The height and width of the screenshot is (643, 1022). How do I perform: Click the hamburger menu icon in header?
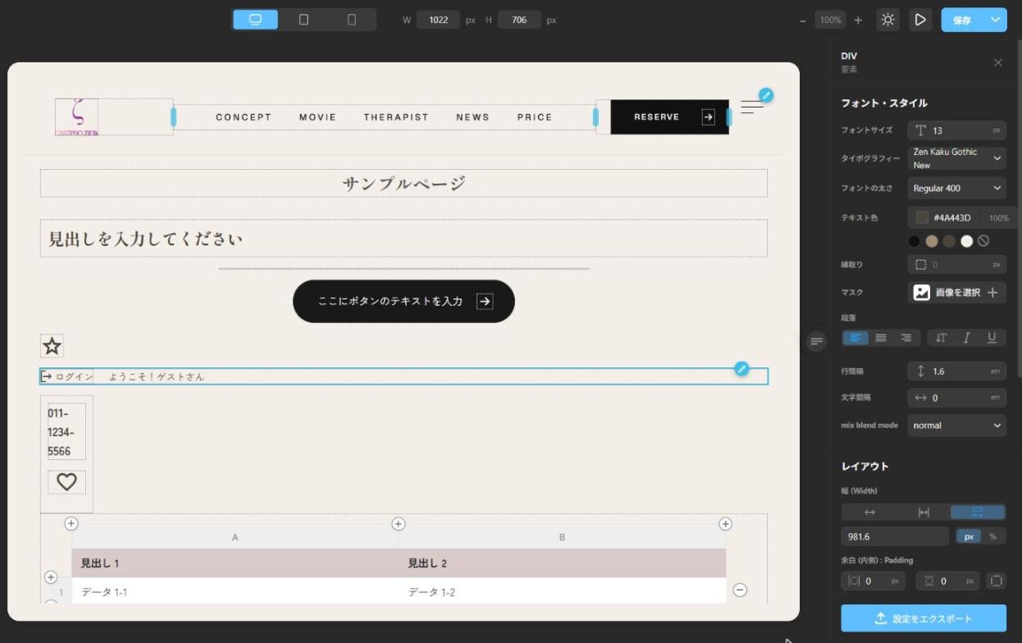click(751, 107)
